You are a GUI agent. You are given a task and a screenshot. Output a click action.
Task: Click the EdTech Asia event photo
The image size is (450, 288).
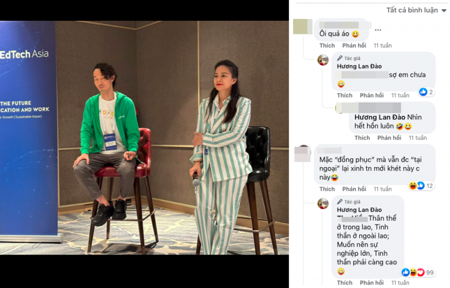[x=144, y=138]
